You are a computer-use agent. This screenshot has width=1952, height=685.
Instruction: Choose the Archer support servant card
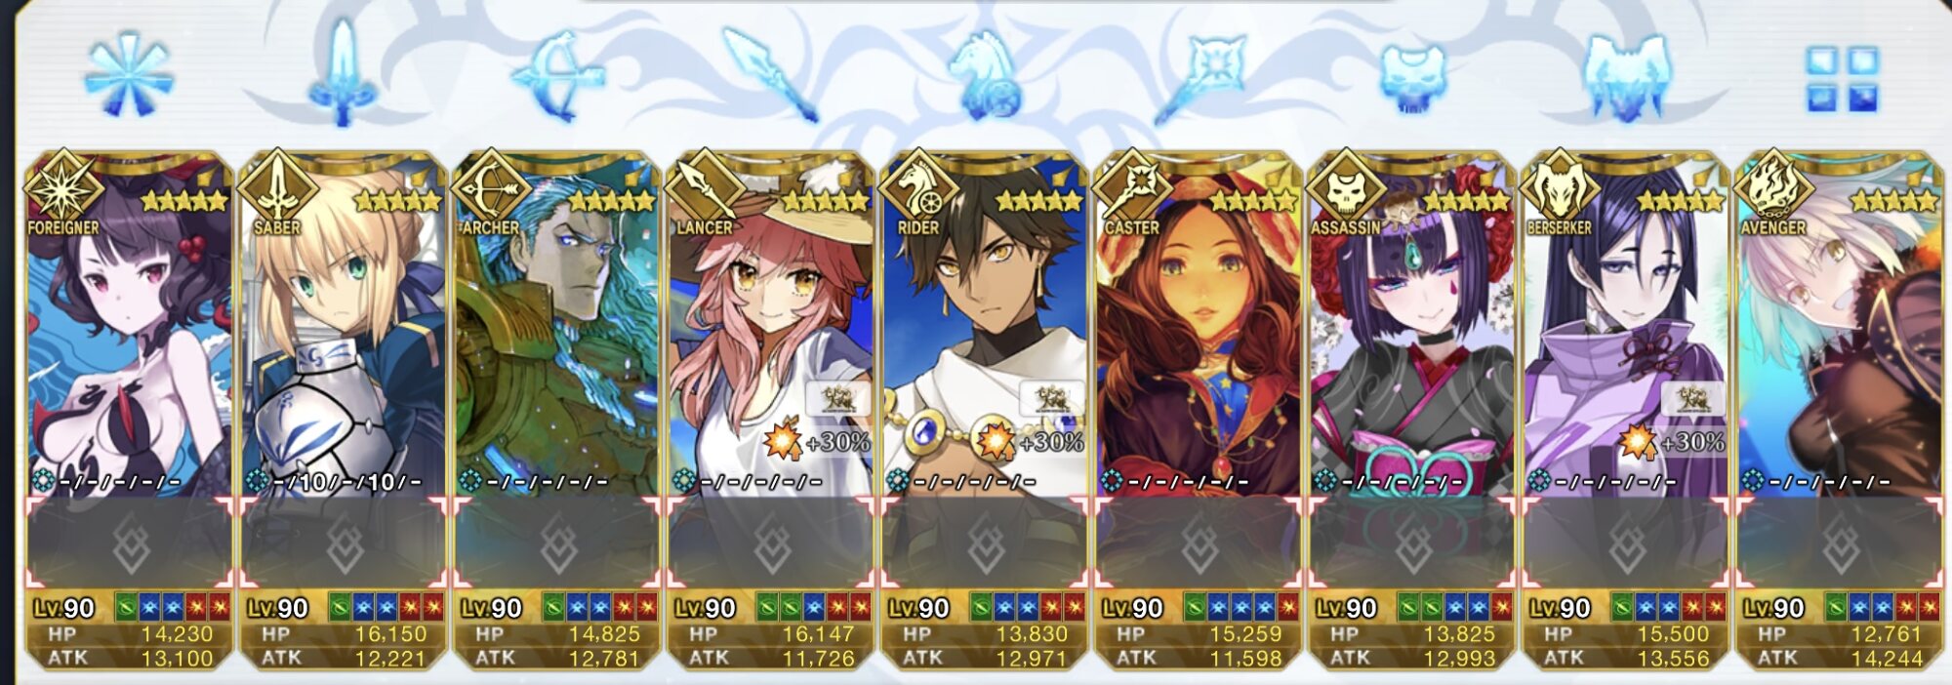coord(556,410)
